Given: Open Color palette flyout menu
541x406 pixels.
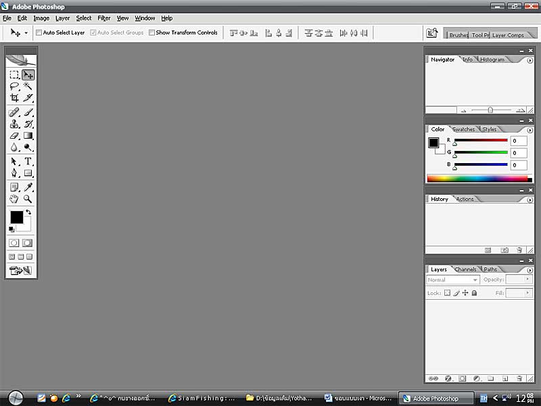Looking at the screenshot, I should coord(530,130).
